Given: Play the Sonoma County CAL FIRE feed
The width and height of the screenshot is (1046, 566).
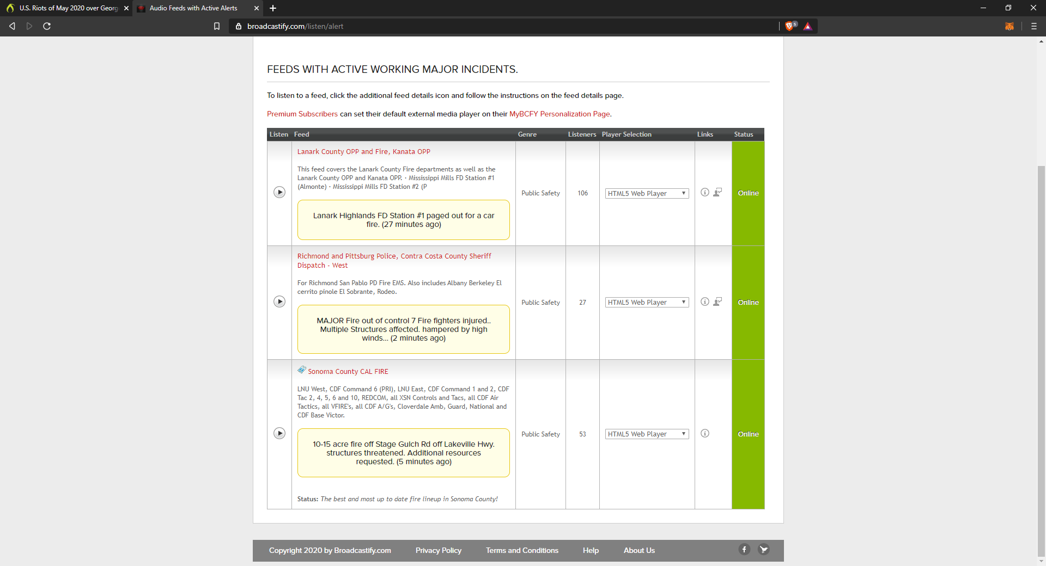Looking at the screenshot, I should [279, 433].
